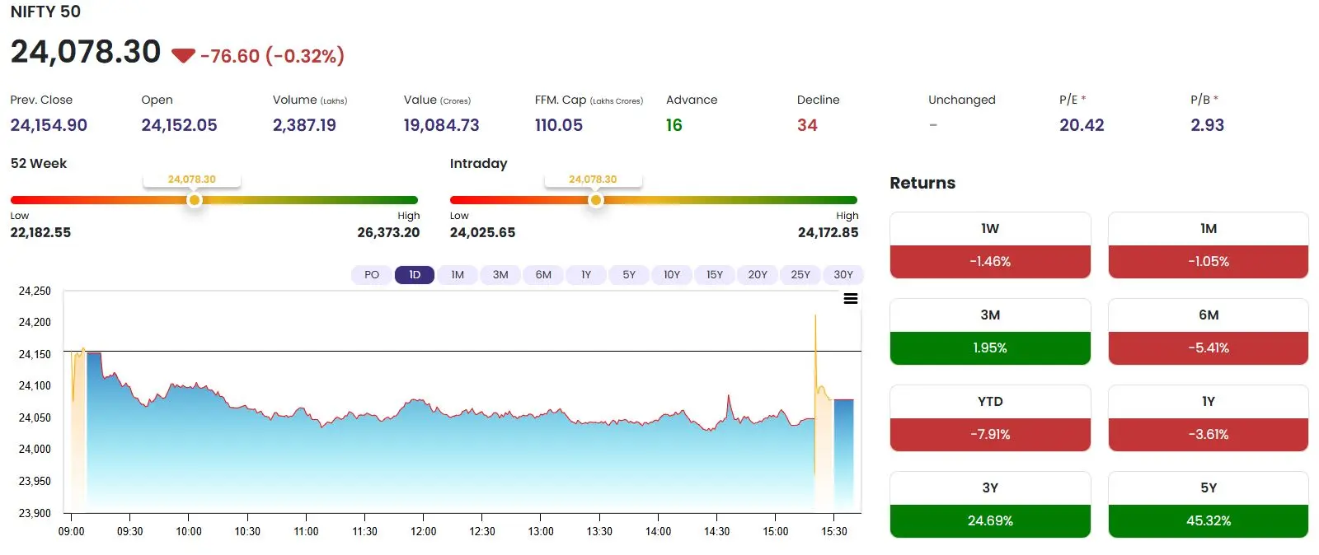
Task: Click the red down-arrow change indicator
Action: click(x=183, y=56)
